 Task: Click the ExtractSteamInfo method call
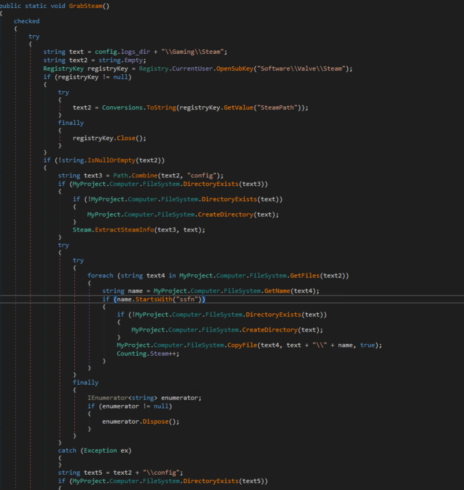click(124, 229)
